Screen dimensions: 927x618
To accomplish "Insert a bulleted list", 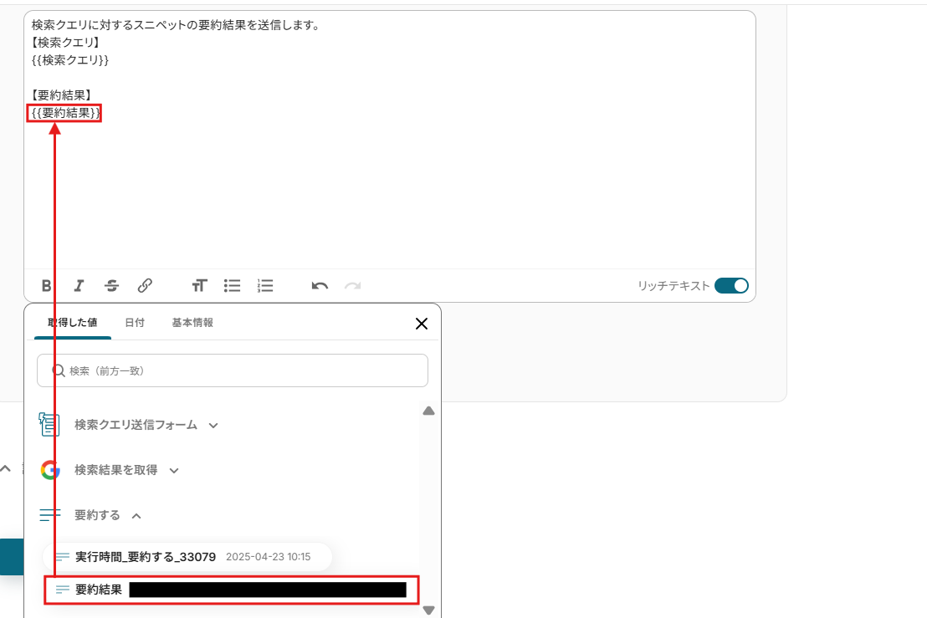I will [233, 286].
